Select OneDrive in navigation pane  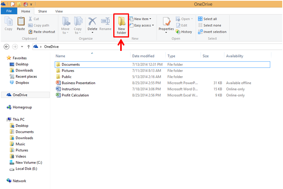(25, 95)
